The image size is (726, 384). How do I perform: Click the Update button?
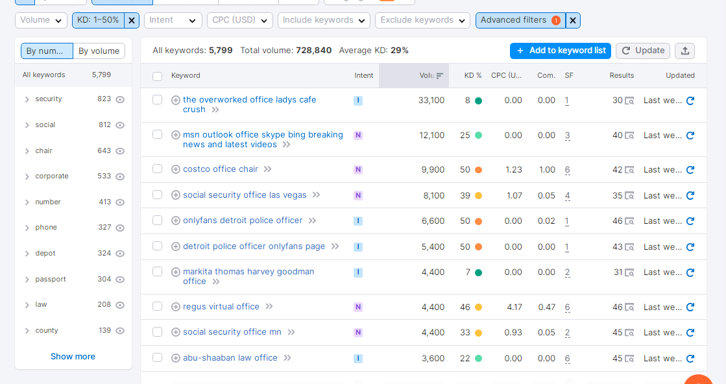[643, 51]
